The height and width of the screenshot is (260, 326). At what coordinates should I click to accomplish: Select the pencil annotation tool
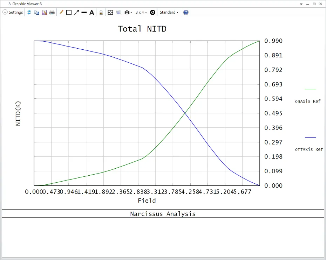[61, 12]
